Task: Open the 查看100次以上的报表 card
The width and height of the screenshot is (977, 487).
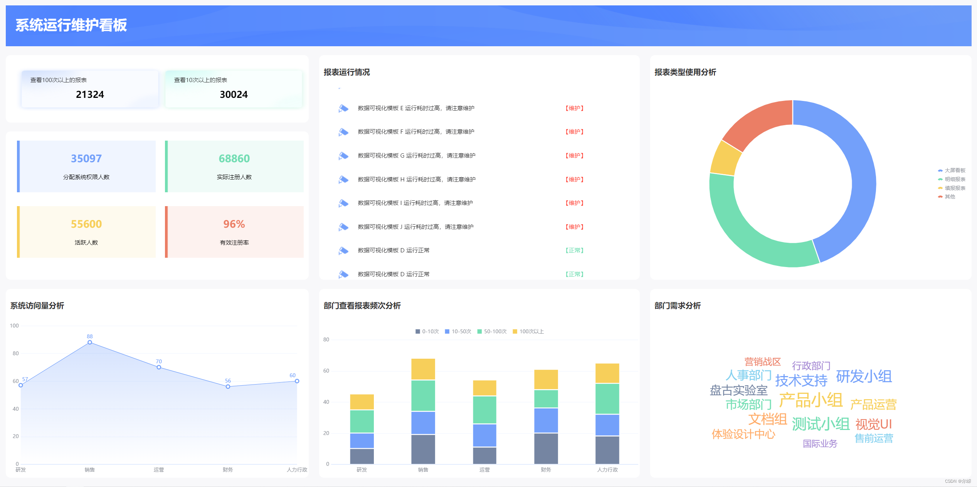Action: point(90,89)
